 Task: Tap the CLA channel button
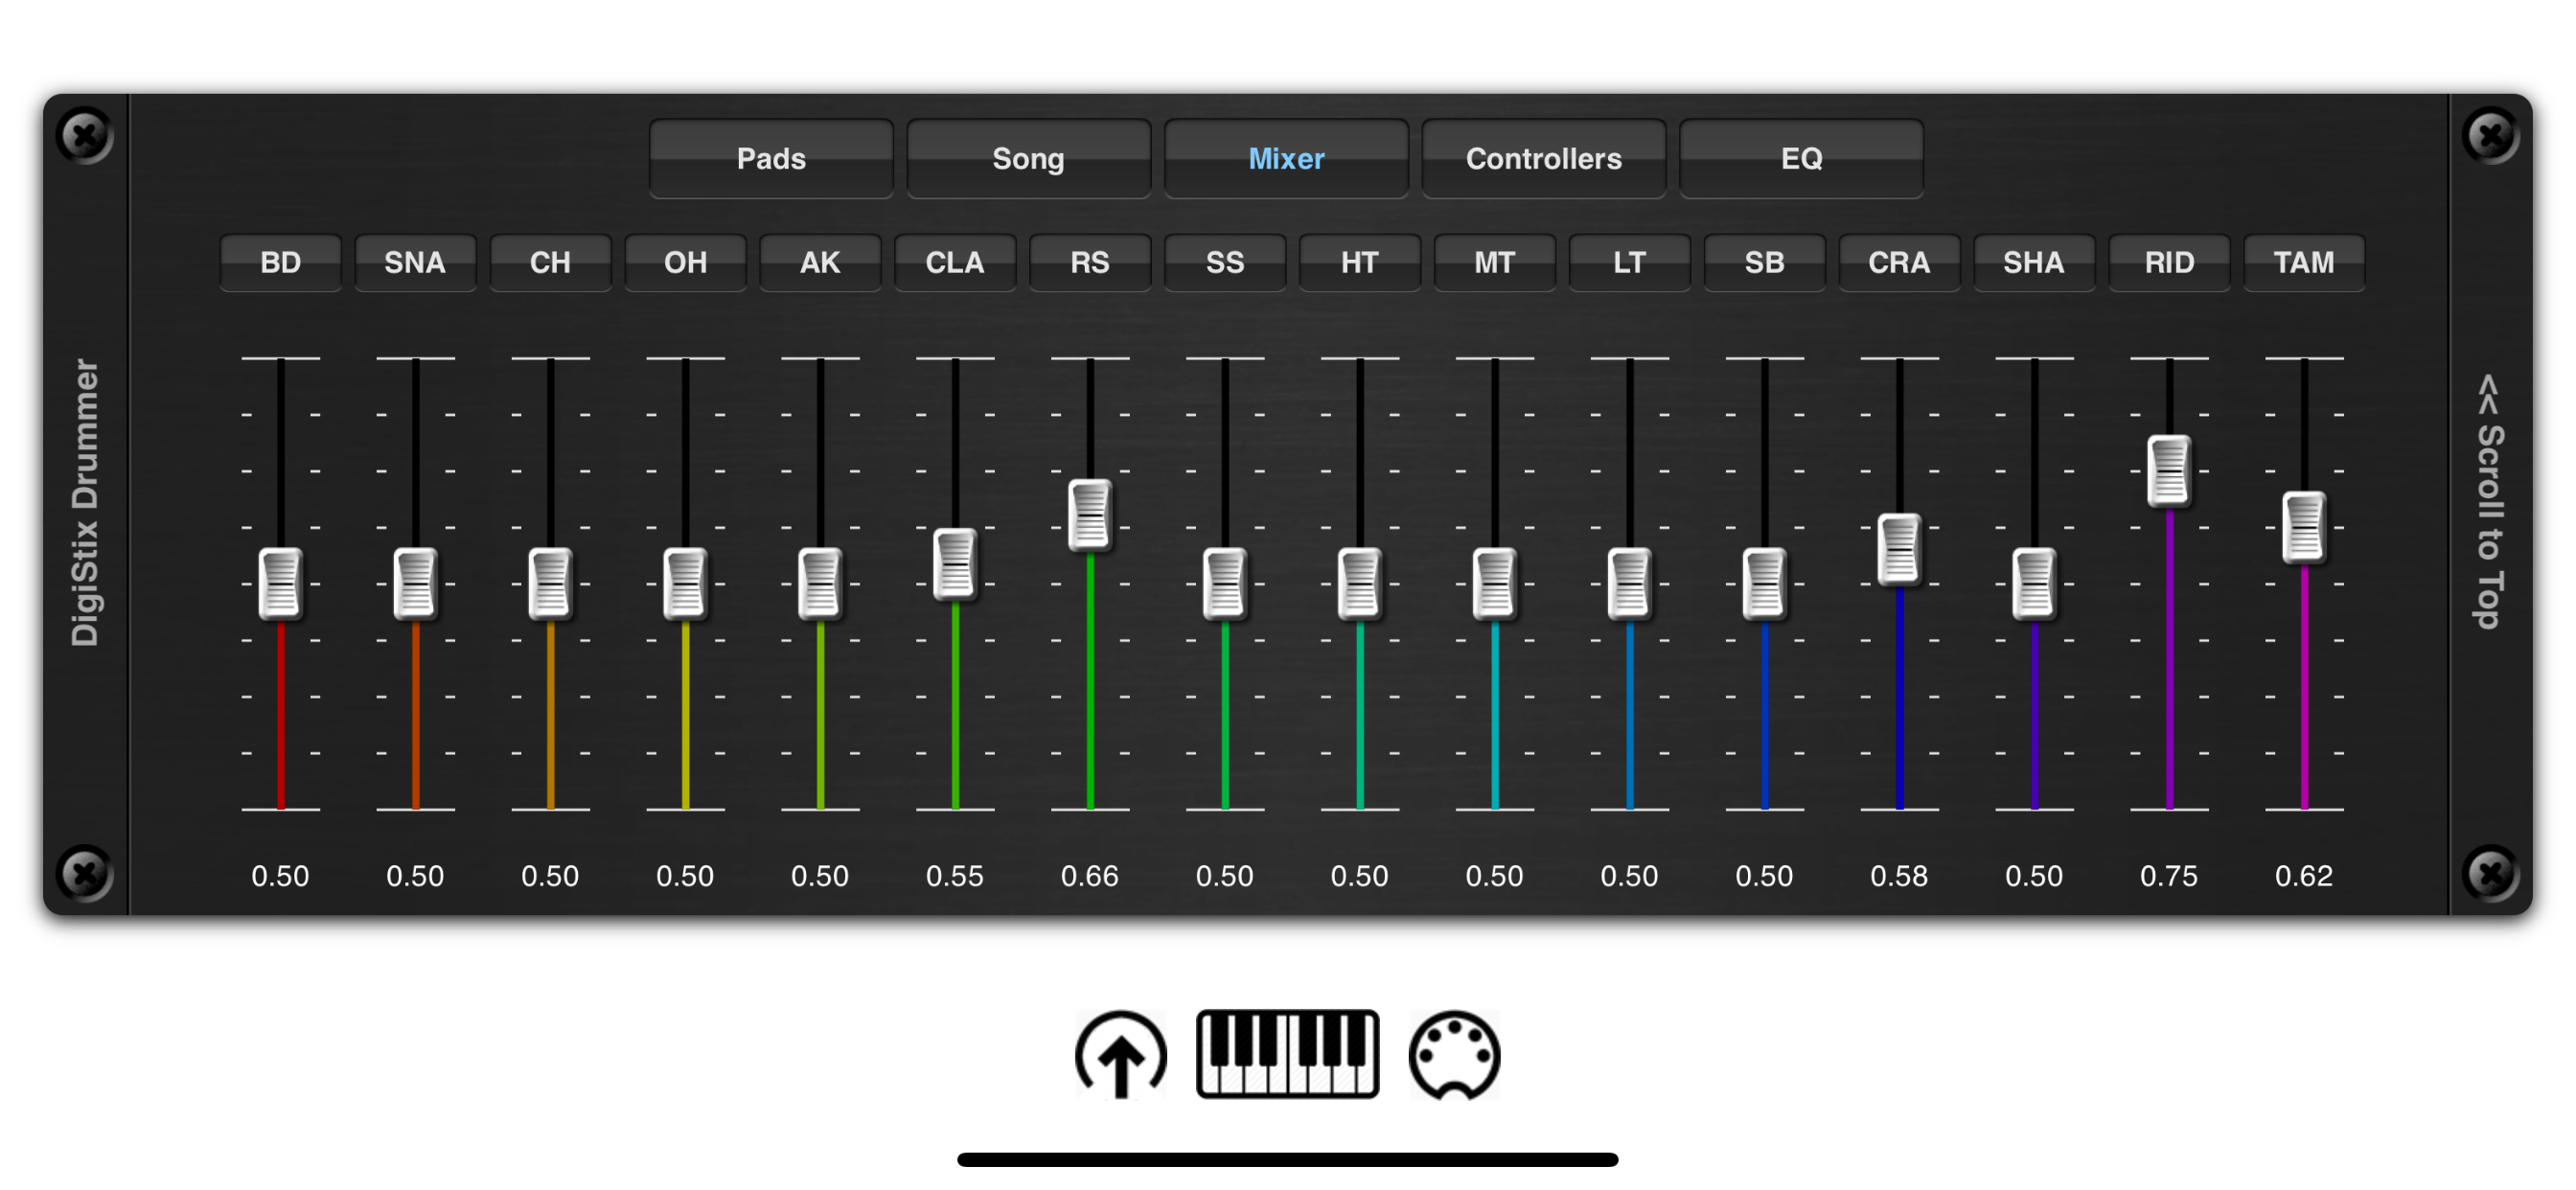point(955,262)
